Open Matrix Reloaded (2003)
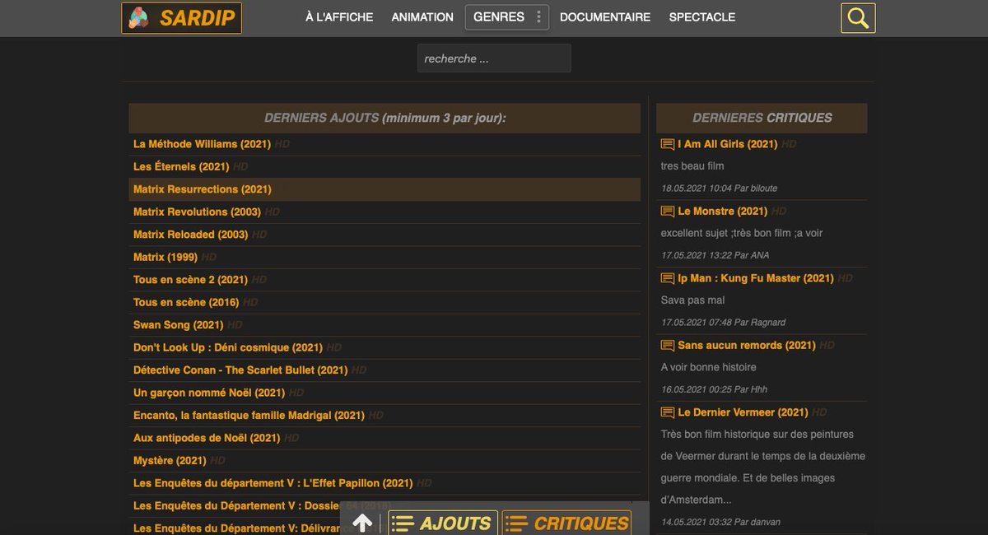 point(190,235)
